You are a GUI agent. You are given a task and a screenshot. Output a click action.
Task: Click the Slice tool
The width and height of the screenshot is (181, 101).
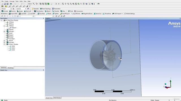[x=63, y=11]
